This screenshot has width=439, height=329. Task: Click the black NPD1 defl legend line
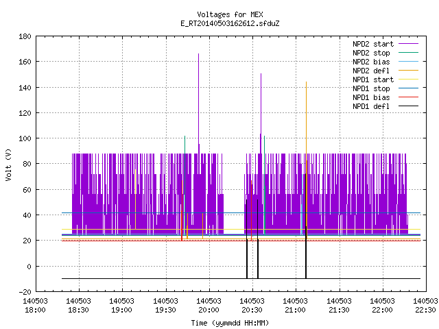408,106
